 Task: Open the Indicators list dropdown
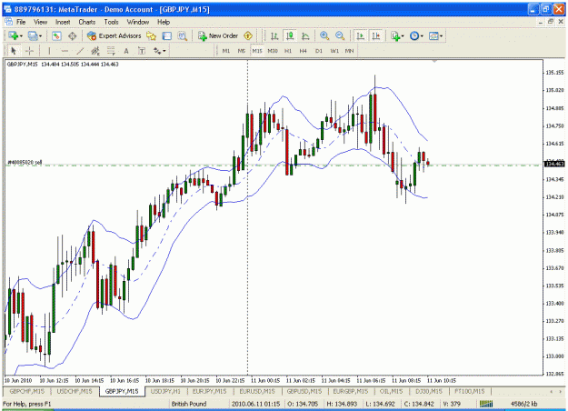pyautogui.click(x=397, y=35)
